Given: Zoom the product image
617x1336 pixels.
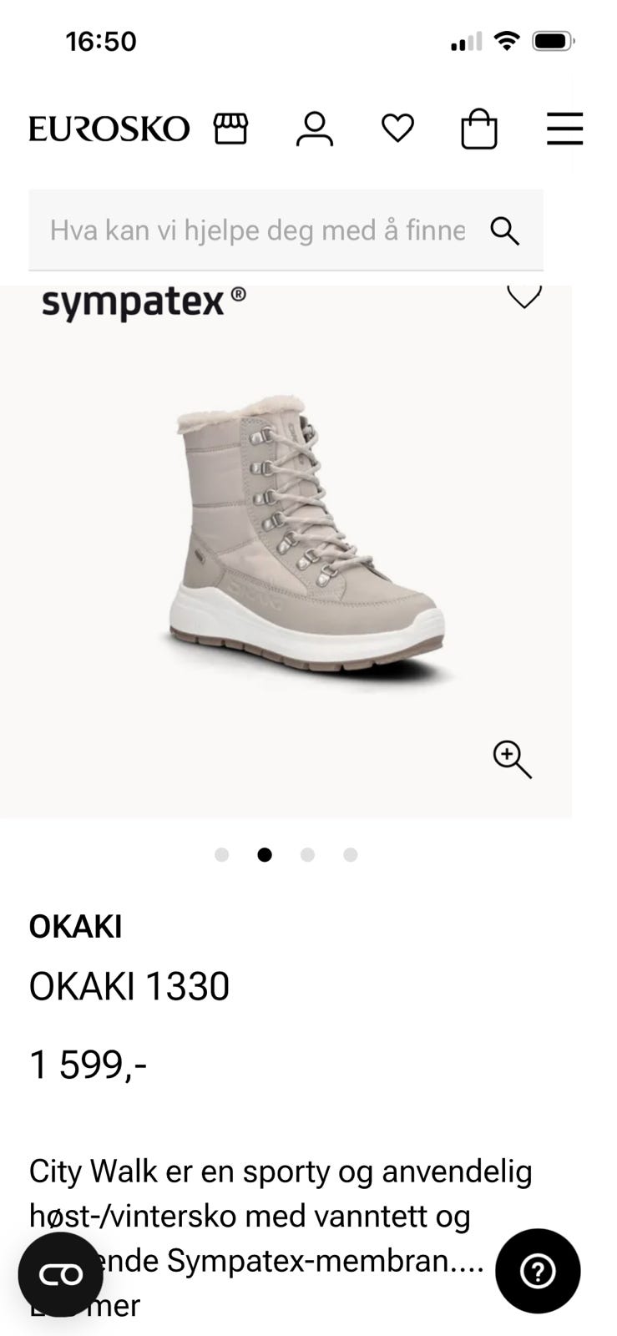Looking at the screenshot, I should tap(512, 759).
